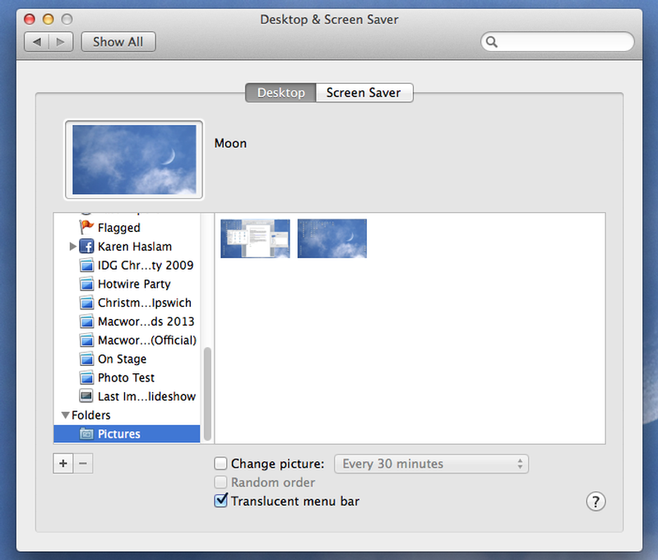Viewport: 658px width, 560px height.
Task: Click the orange Flagged flag icon
Action: click(87, 228)
